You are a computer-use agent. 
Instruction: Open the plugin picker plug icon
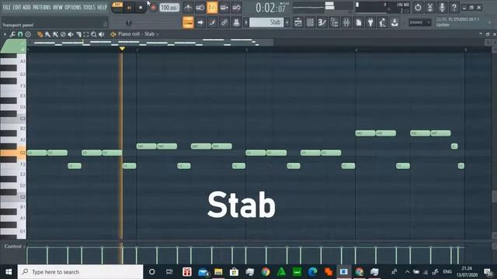370,22
